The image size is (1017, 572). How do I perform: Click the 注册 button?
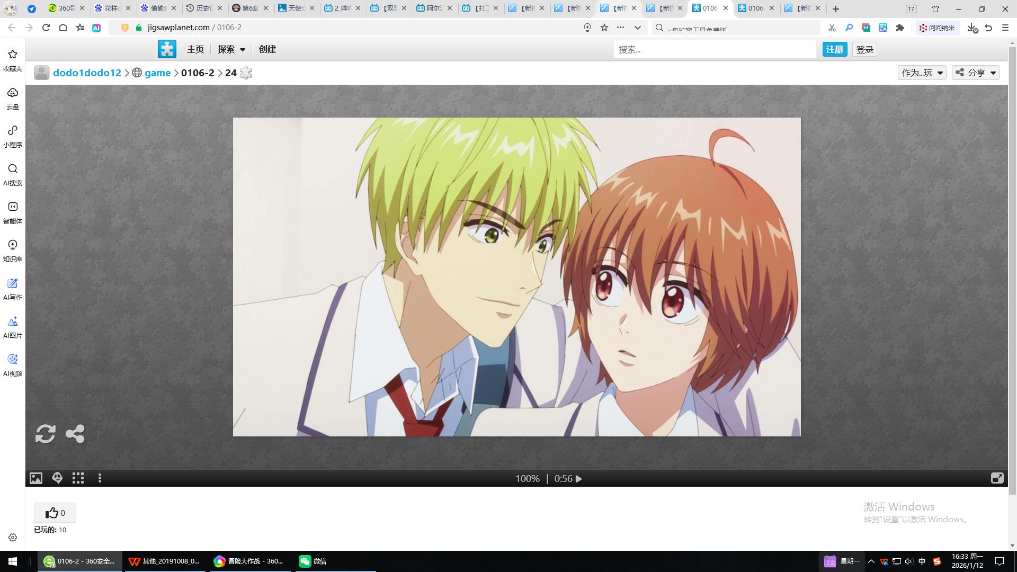tap(834, 49)
